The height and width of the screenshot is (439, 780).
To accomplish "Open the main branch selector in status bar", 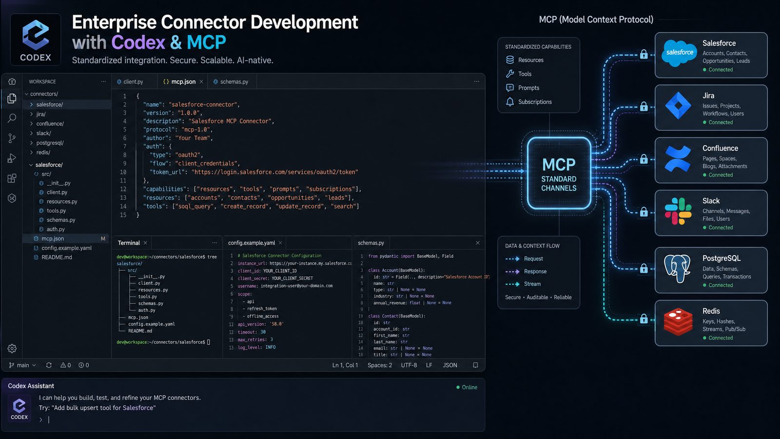I will [22, 365].
